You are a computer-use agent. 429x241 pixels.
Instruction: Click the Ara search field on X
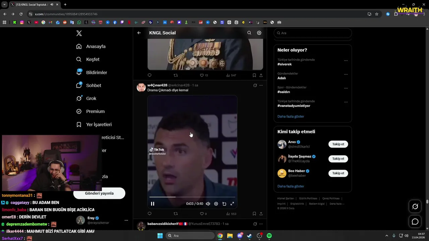(x=313, y=33)
